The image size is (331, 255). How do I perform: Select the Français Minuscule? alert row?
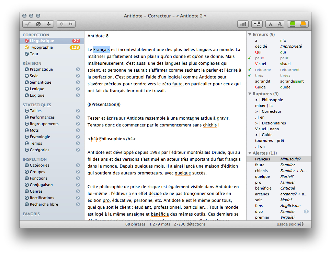279,159
